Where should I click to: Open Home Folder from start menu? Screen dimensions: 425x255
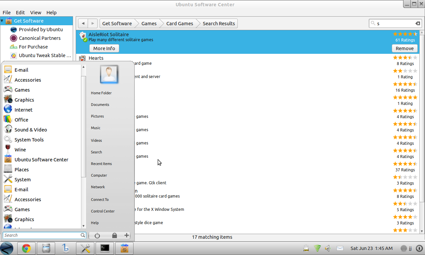[101, 93]
